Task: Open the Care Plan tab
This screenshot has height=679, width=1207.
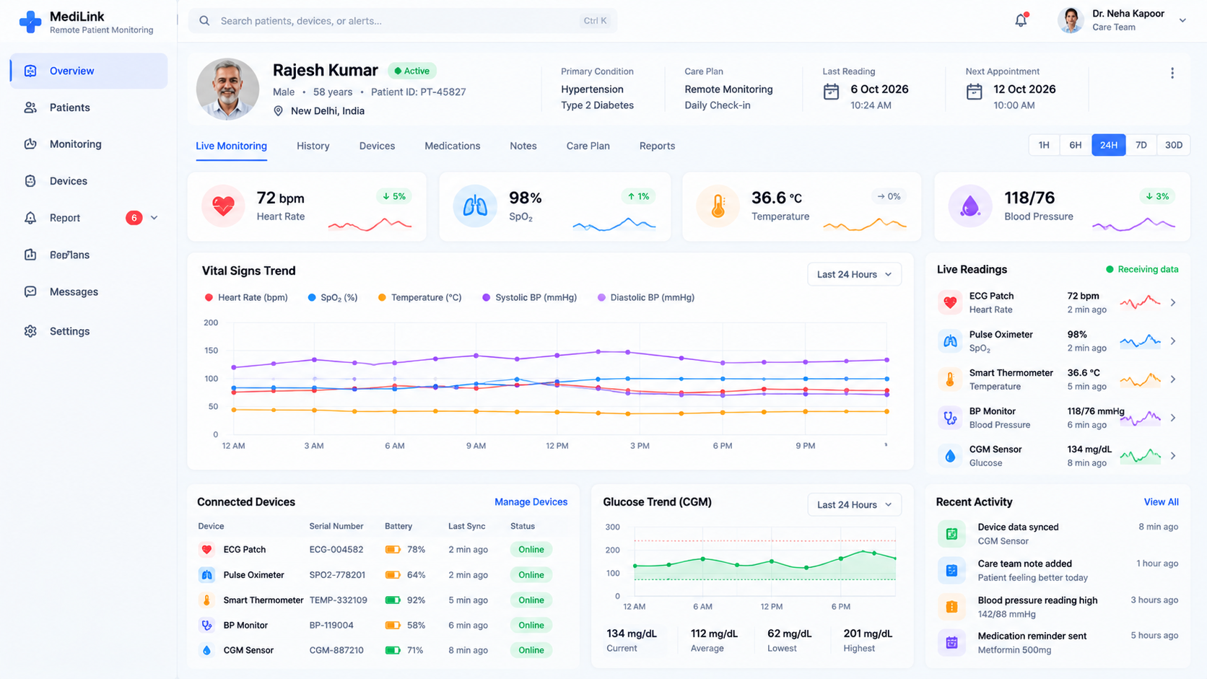Action: coord(588,146)
